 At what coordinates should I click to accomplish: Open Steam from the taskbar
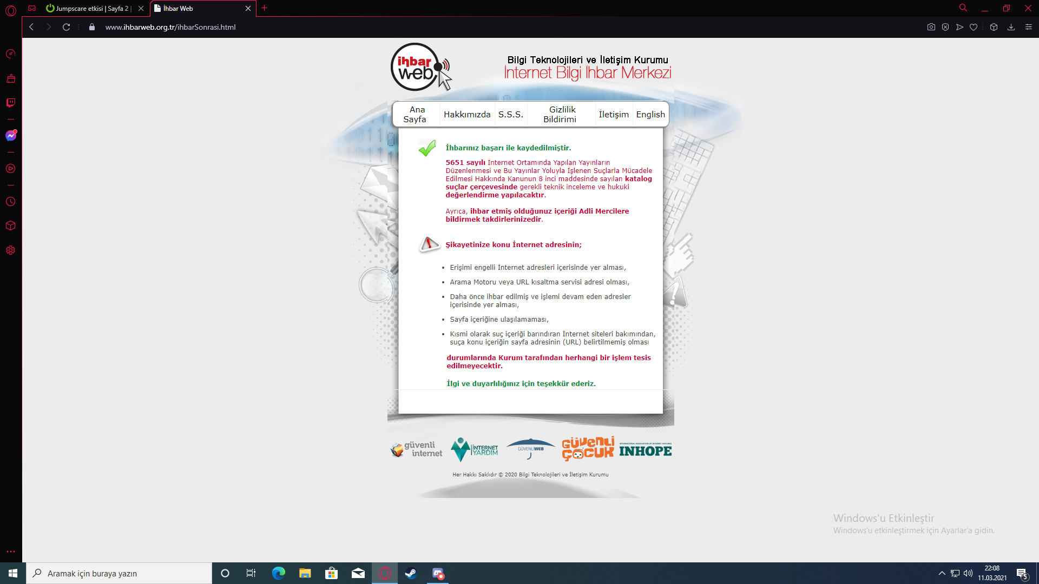click(x=411, y=573)
